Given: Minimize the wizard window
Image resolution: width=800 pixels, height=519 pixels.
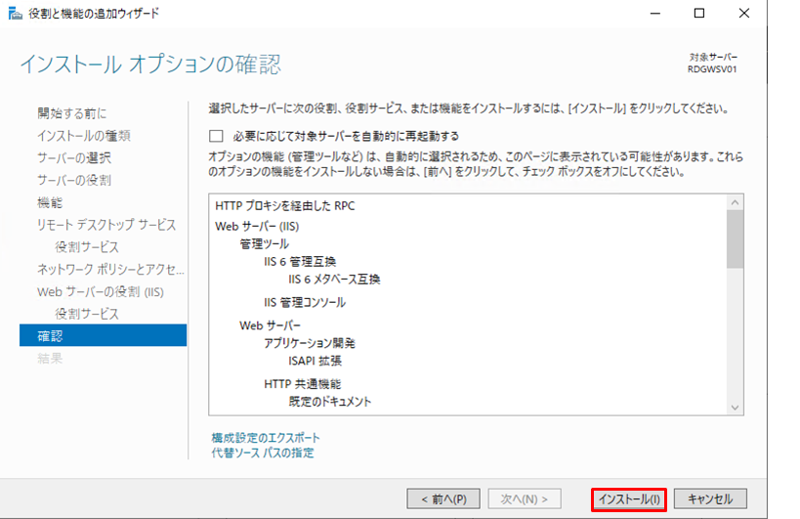Looking at the screenshot, I should coord(653,14).
